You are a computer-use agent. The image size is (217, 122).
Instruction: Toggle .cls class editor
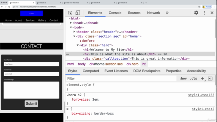(193, 78)
